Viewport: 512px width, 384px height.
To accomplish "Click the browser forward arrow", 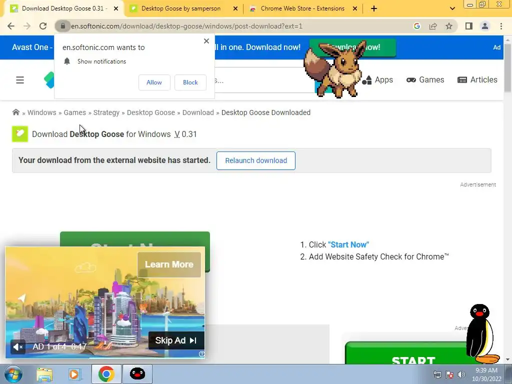I will tap(27, 26).
